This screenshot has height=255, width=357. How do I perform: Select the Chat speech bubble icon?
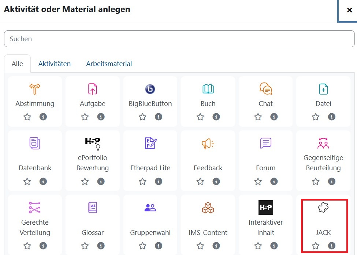tap(265, 89)
